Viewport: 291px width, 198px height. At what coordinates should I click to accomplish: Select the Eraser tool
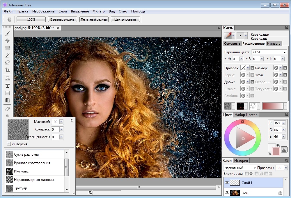(x=8, y=109)
